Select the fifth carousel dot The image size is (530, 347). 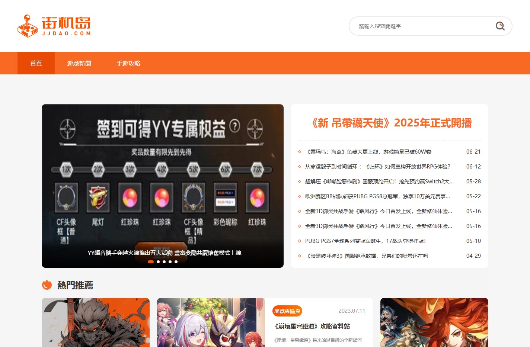click(x=176, y=262)
